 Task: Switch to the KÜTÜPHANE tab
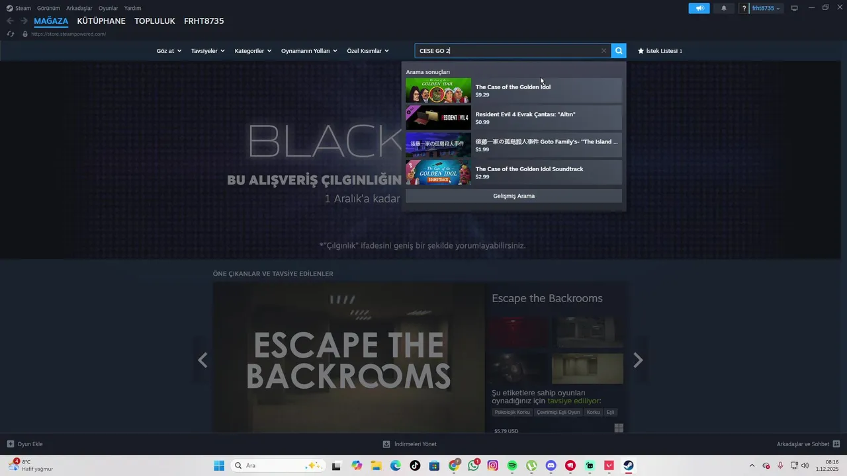click(101, 21)
